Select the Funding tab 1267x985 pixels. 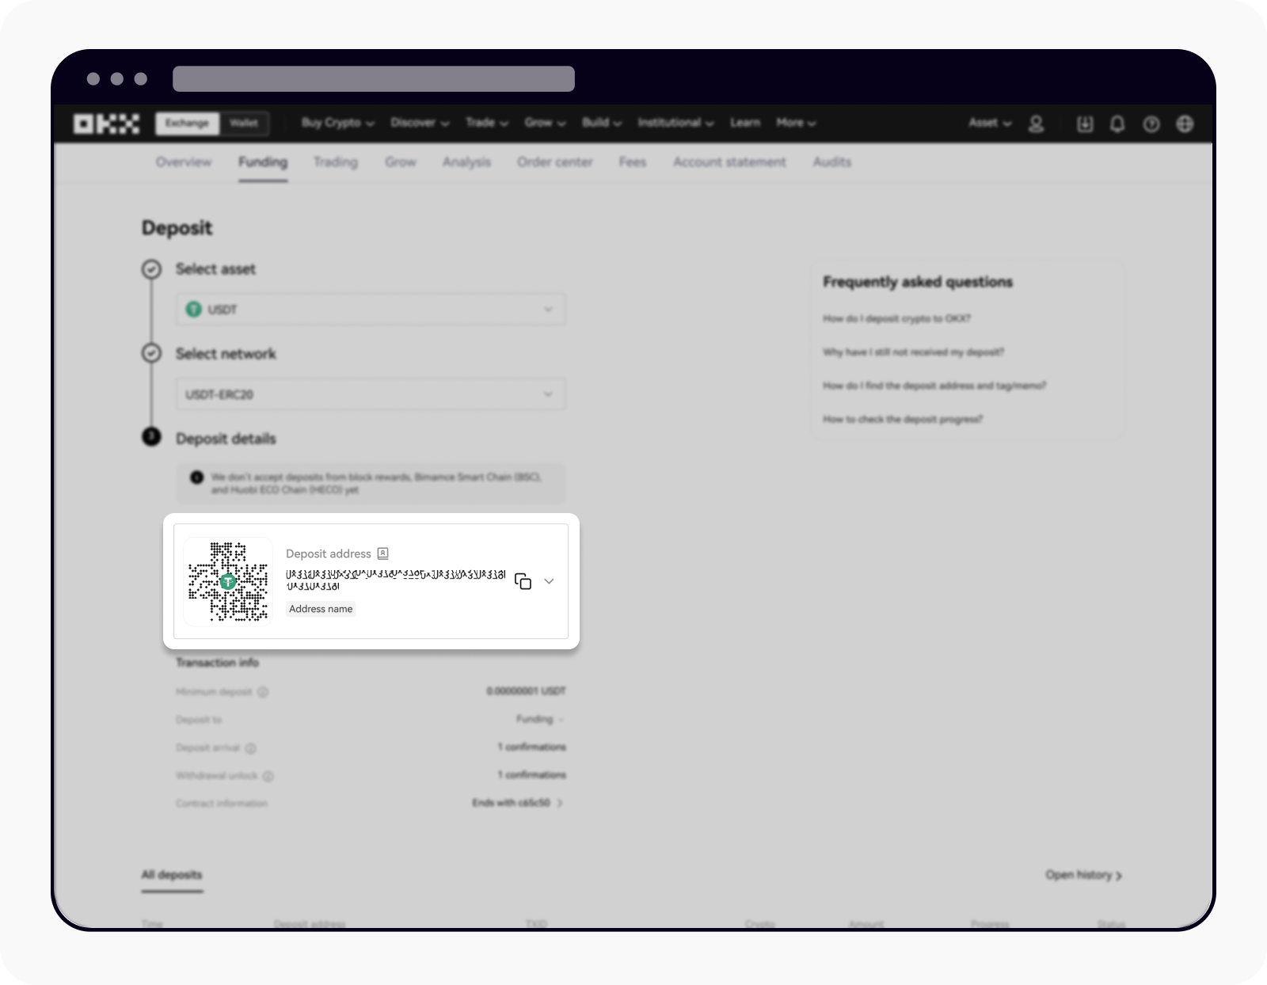click(263, 162)
